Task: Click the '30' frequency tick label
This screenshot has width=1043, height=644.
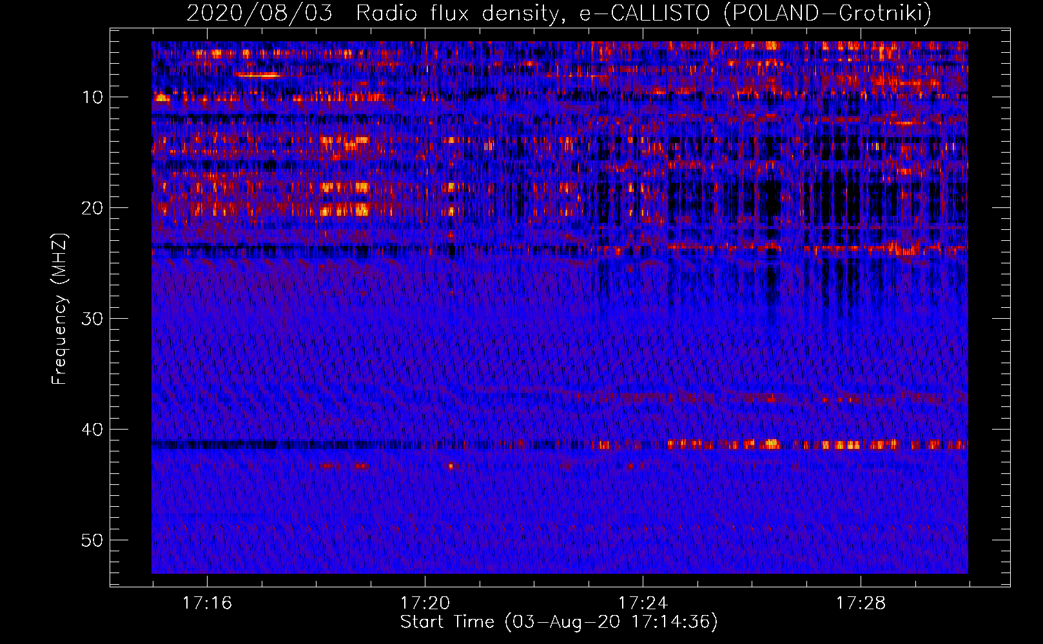Action: click(93, 319)
